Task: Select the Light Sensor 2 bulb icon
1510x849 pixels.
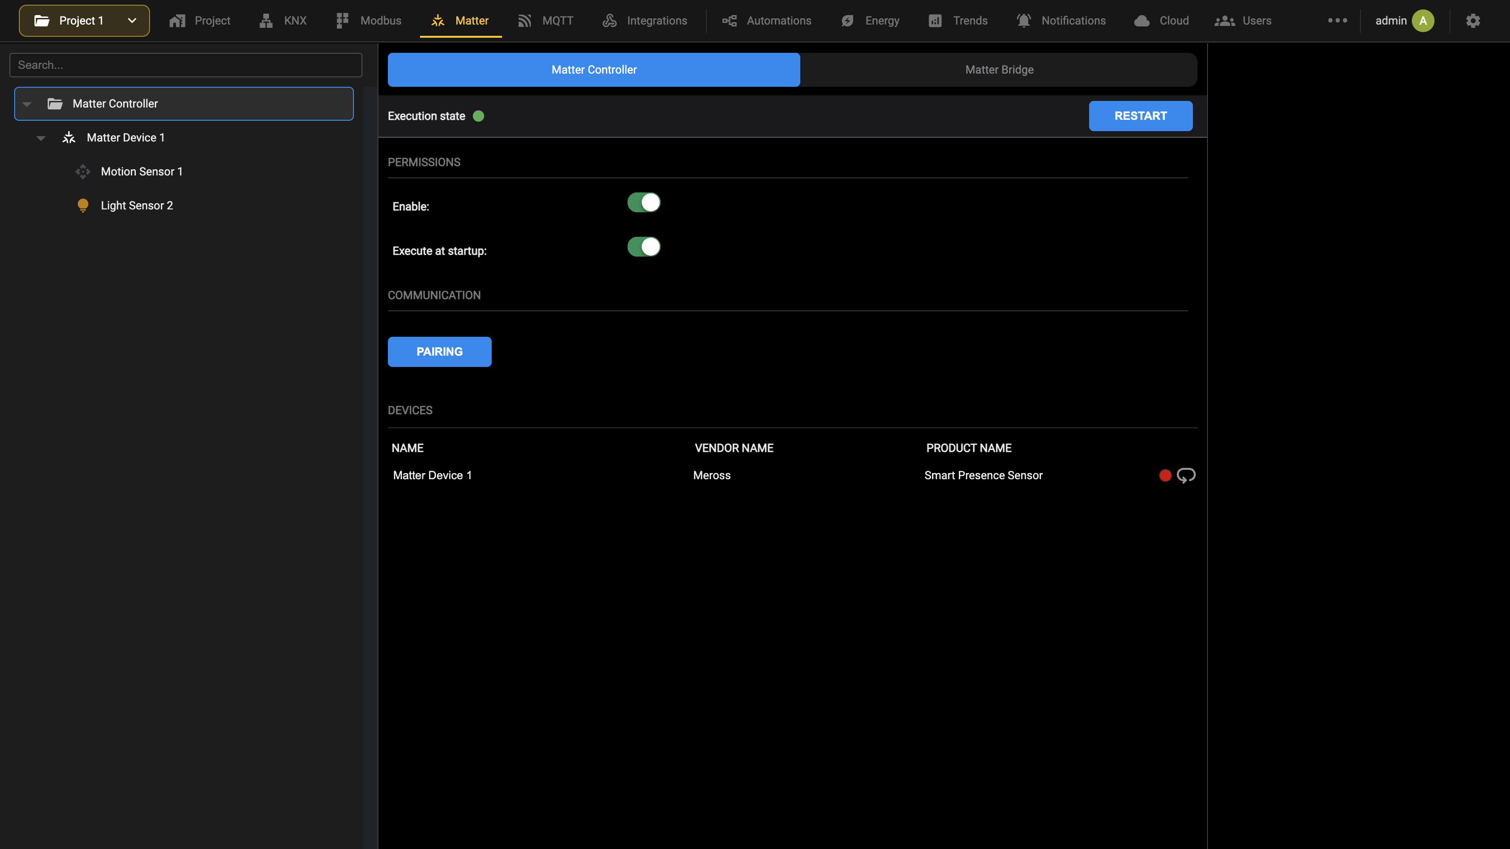Action: (83, 206)
